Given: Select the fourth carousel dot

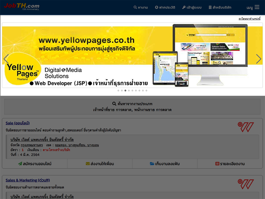Looking at the screenshot, I should pos(129,91).
